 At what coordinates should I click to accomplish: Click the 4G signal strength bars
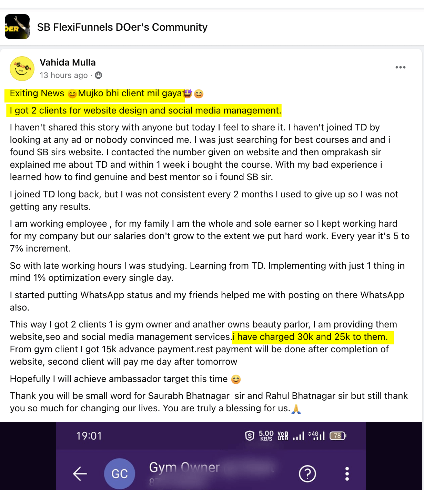(x=317, y=436)
